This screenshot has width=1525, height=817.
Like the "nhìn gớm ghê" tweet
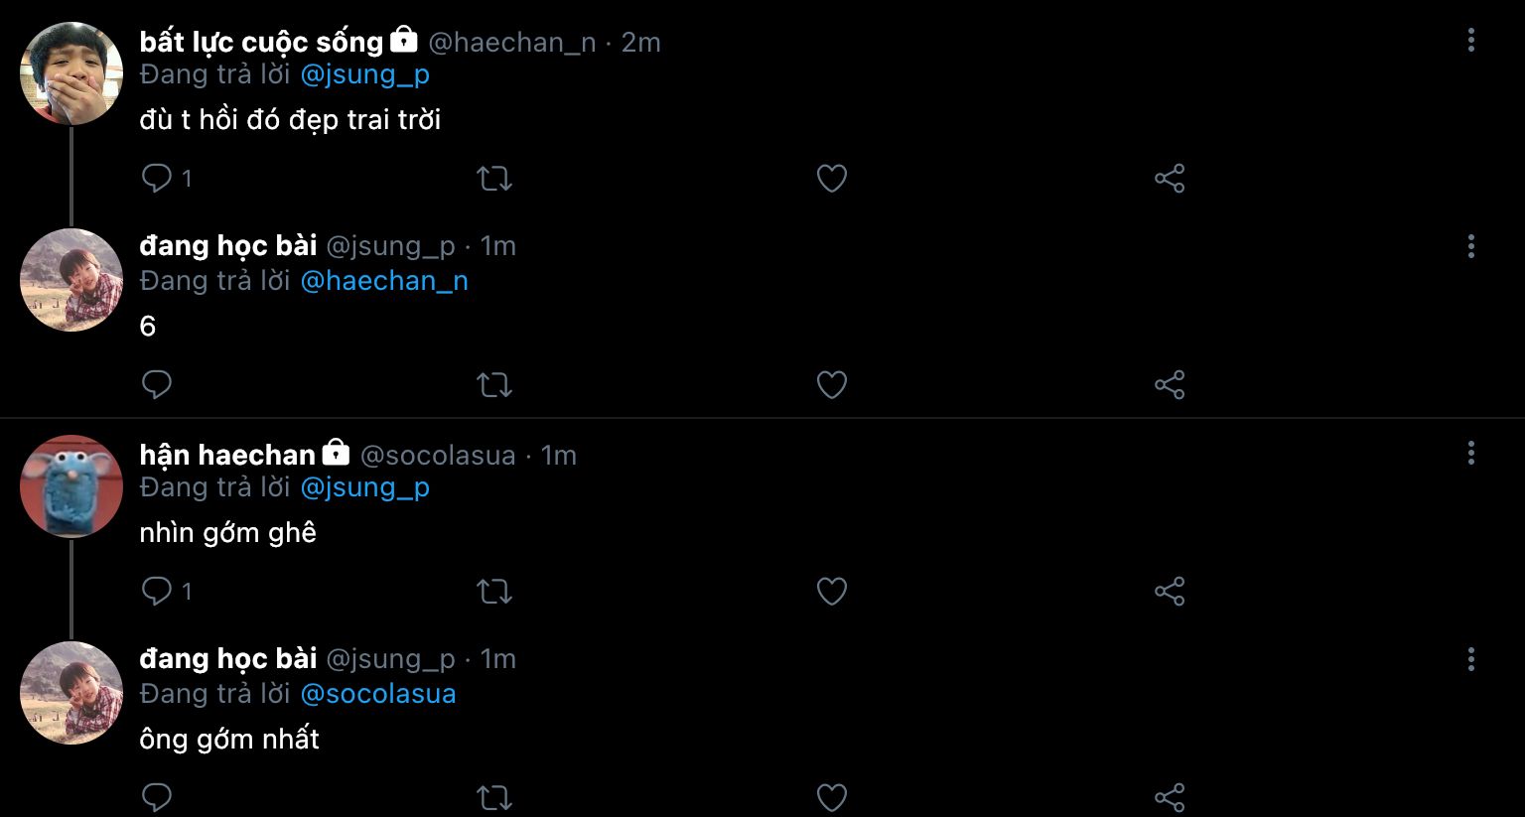pyautogui.click(x=831, y=591)
